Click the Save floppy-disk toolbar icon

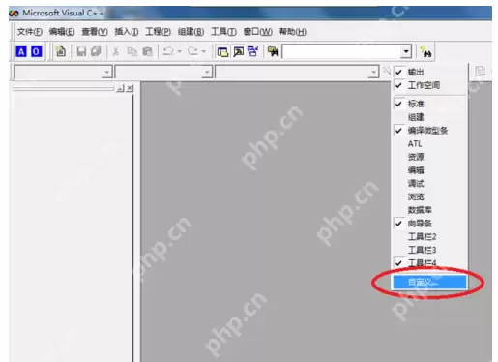tap(81, 51)
